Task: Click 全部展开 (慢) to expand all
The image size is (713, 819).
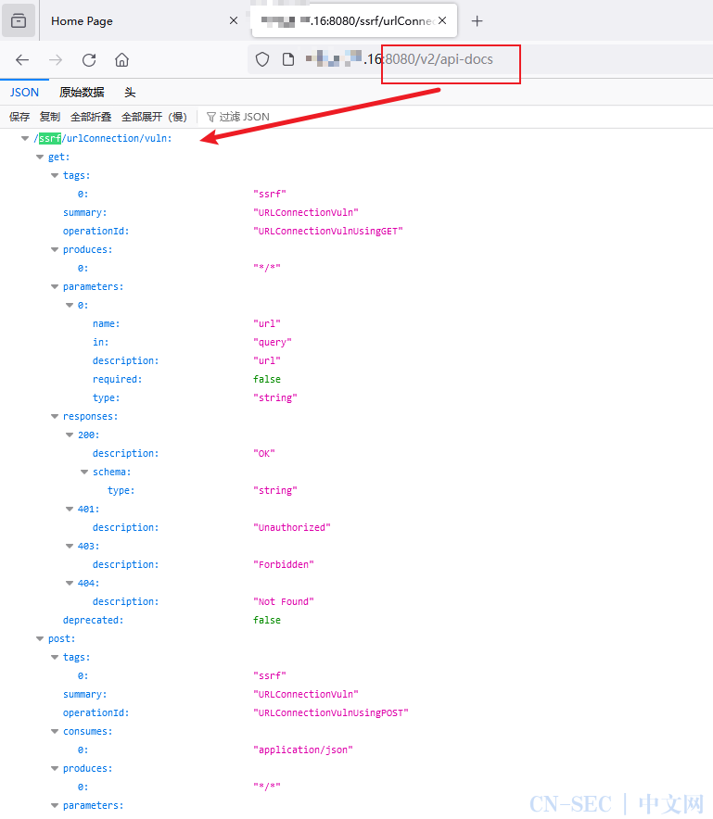Action: tap(154, 117)
